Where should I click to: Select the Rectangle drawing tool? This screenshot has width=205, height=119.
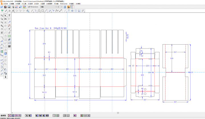click(x=43, y=11)
